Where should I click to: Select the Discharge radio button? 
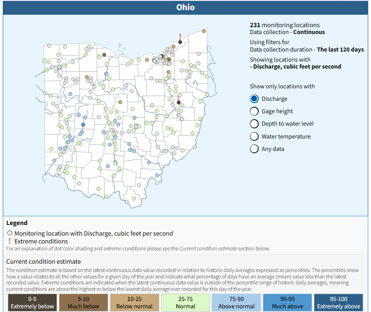(x=254, y=98)
